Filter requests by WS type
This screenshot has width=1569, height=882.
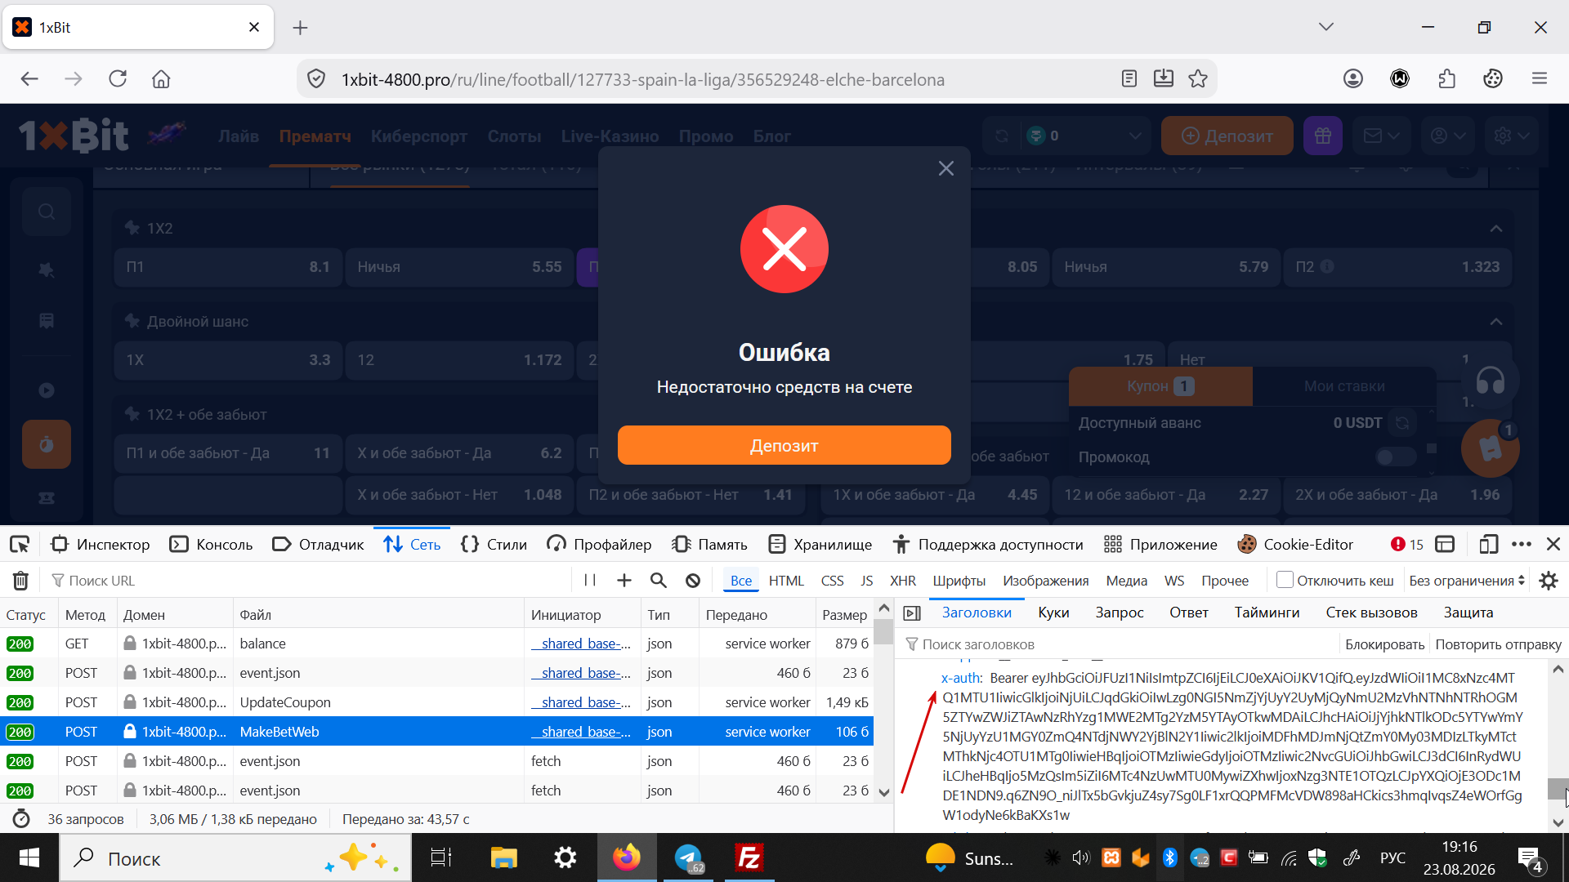point(1173,581)
